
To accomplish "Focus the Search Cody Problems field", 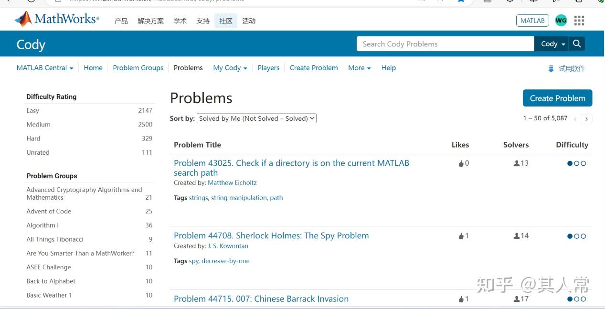I will [445, 44].
